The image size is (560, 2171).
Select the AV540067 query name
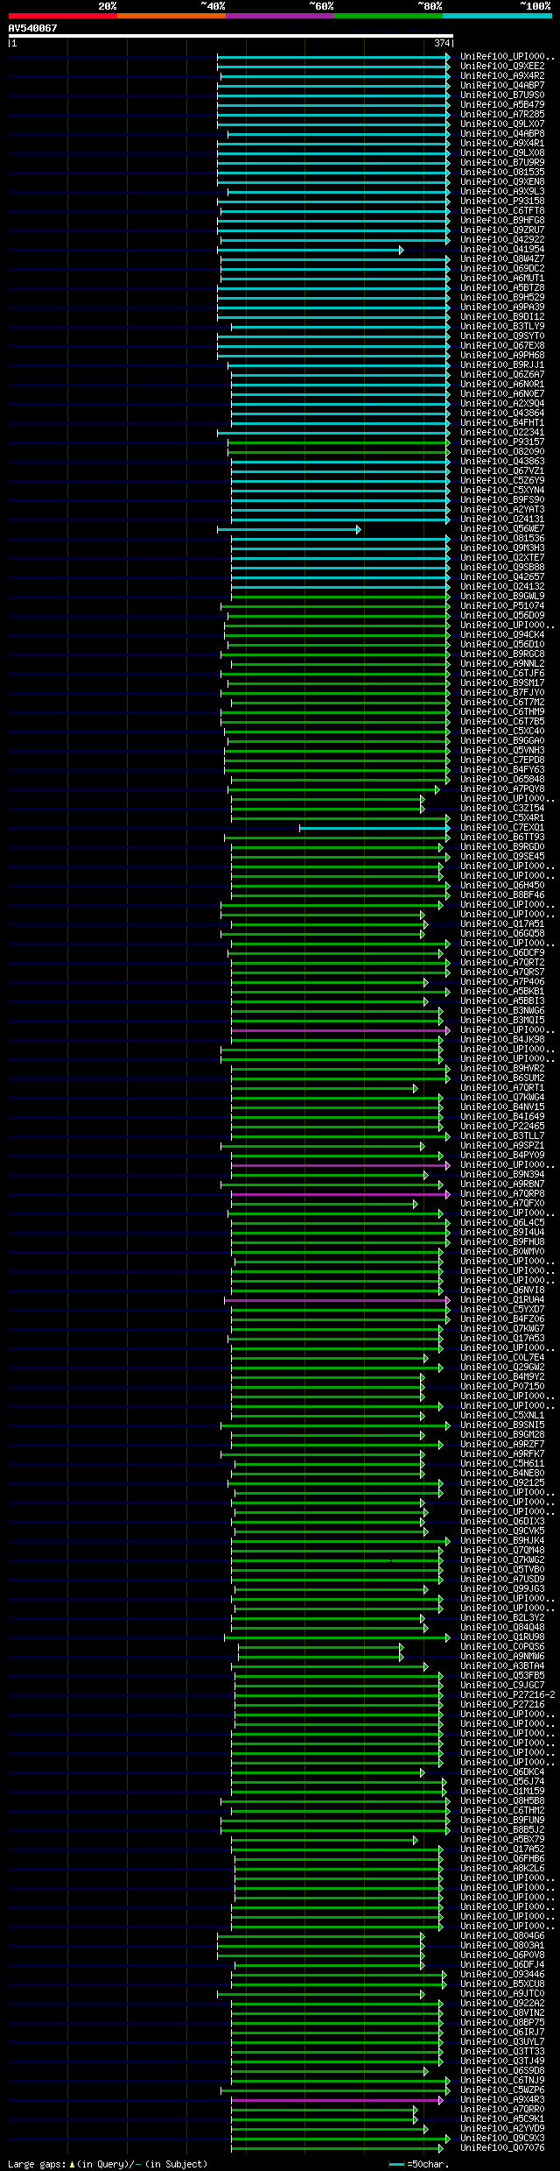tap(33, 28)
